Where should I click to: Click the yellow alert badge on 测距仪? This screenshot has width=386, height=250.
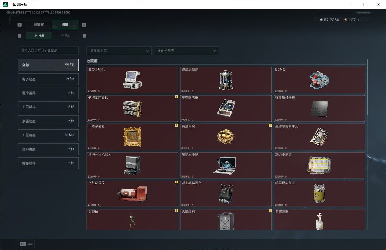pyautogui.click(x=176, y=211)
